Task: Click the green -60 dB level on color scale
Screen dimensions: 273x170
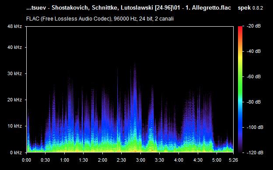Action: tap(240, 76)
